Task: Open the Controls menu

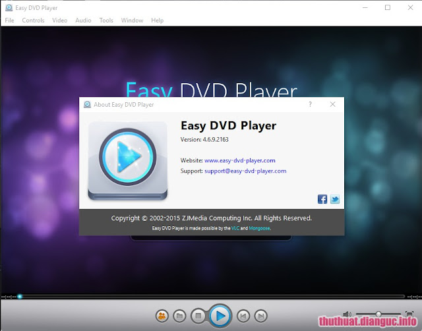Action: 33,20
